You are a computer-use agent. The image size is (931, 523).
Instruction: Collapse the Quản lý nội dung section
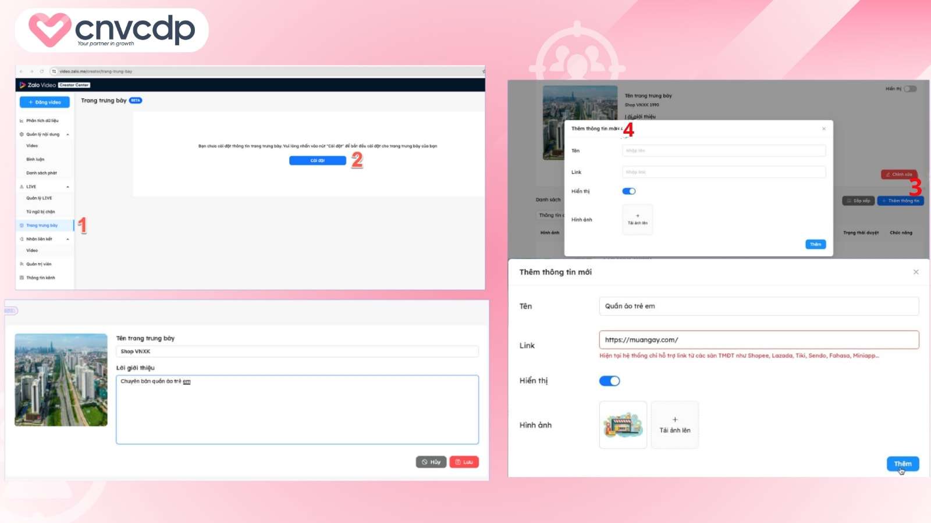pyautogui.click(x=68, y=134)
